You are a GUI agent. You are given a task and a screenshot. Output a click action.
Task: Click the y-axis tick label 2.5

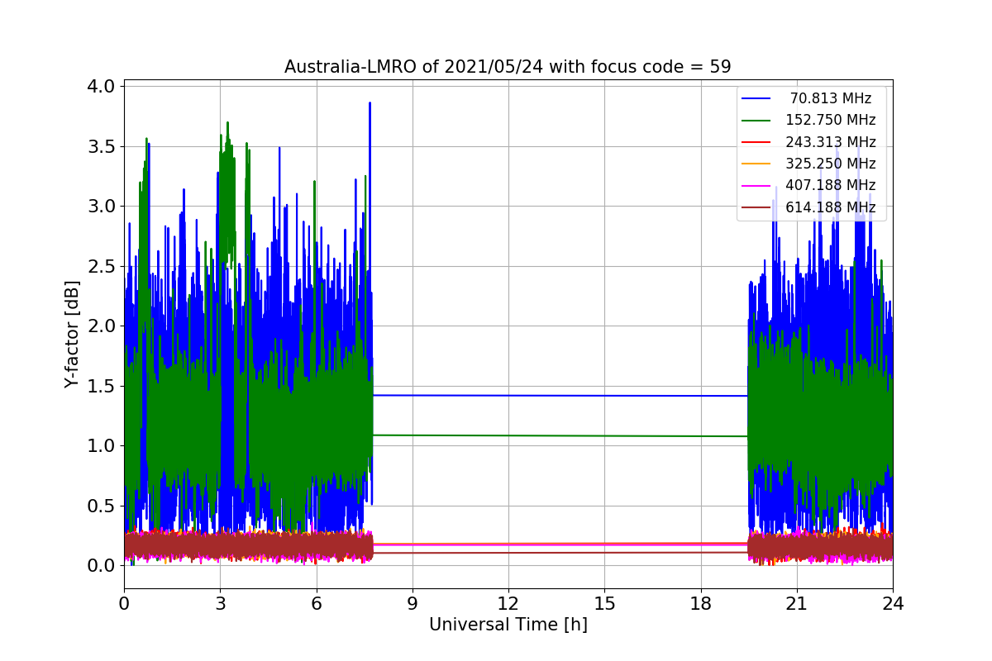click(x=103, y=266)
